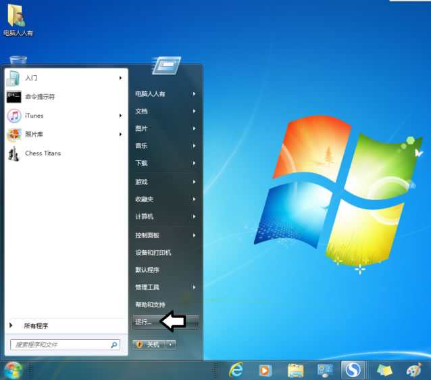Screen dimensions: 431x380
Task: Open the 图片 menu entry
Action: point(166,128)
